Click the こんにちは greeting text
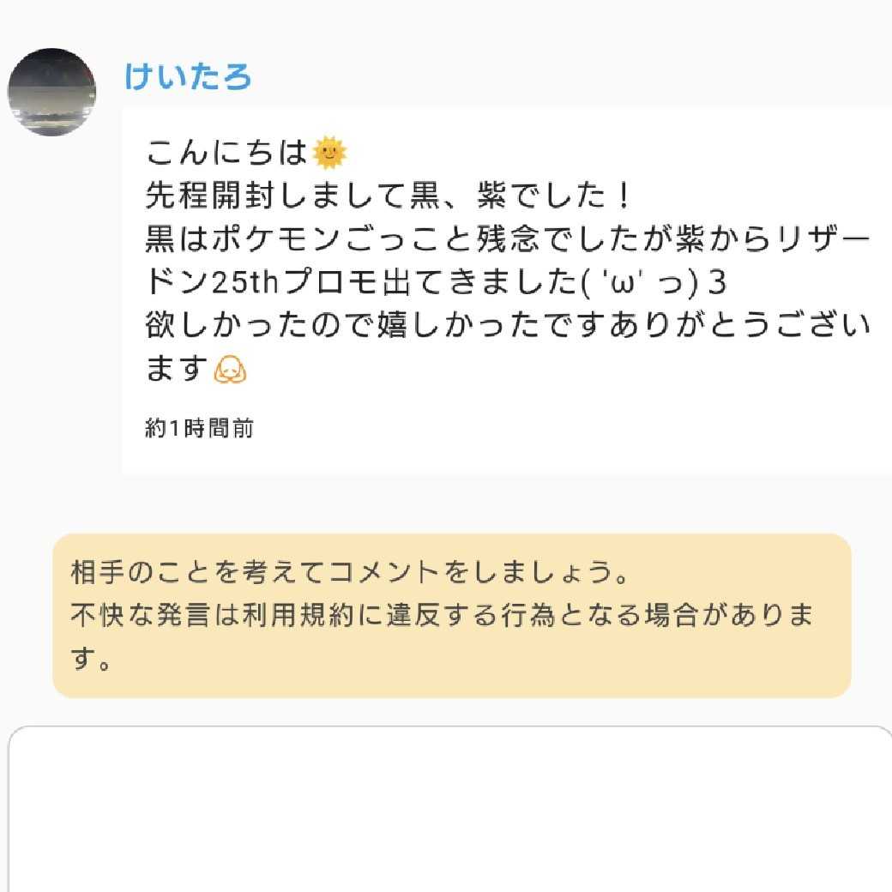 pyautogui.click(x=226, y=154)
